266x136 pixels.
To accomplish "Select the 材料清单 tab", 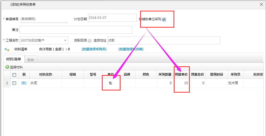I will tap(14, 59).
